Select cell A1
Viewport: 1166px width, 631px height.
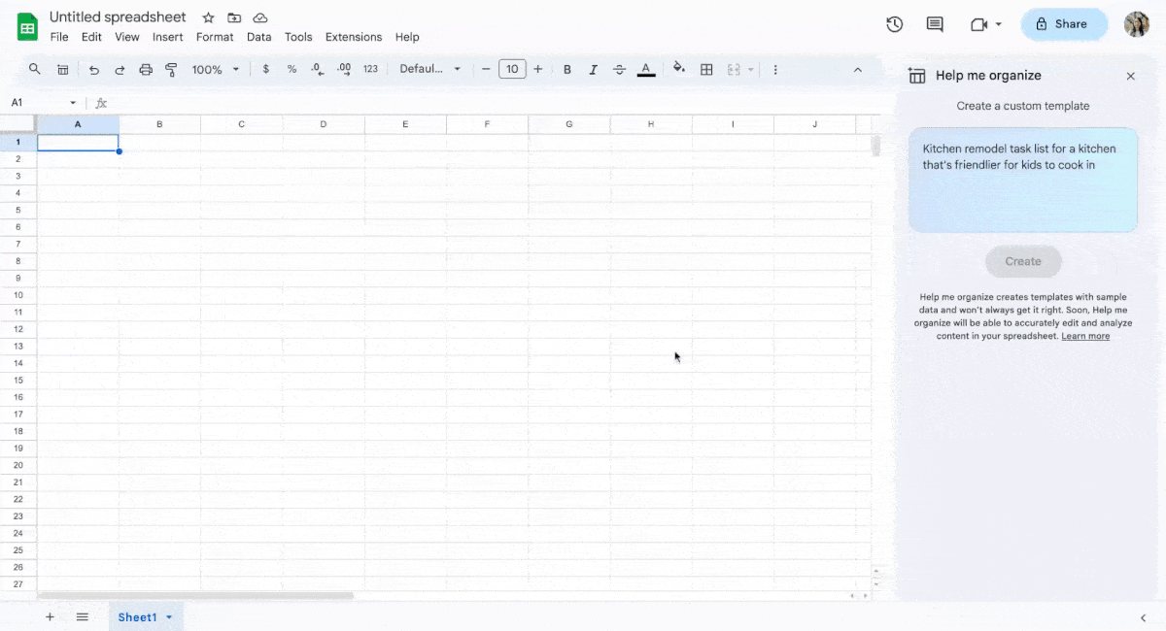coord(78,143)
